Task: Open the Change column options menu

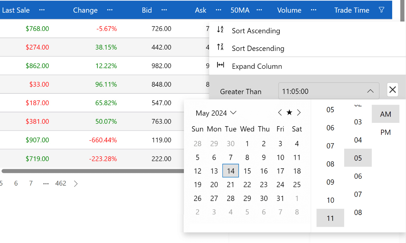Action: coord(110,10)
